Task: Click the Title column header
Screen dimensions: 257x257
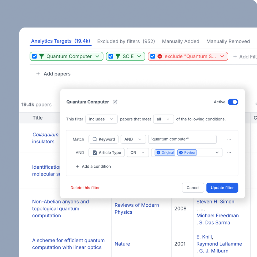Action: click(x=37, y=118)
